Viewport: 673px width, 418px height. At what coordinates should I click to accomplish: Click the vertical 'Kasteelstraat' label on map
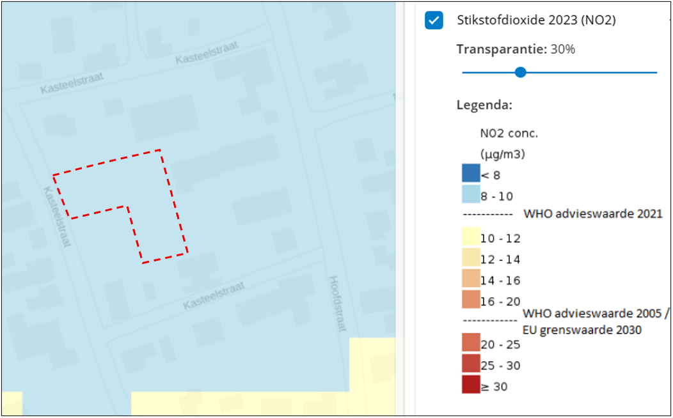(57, 217)
